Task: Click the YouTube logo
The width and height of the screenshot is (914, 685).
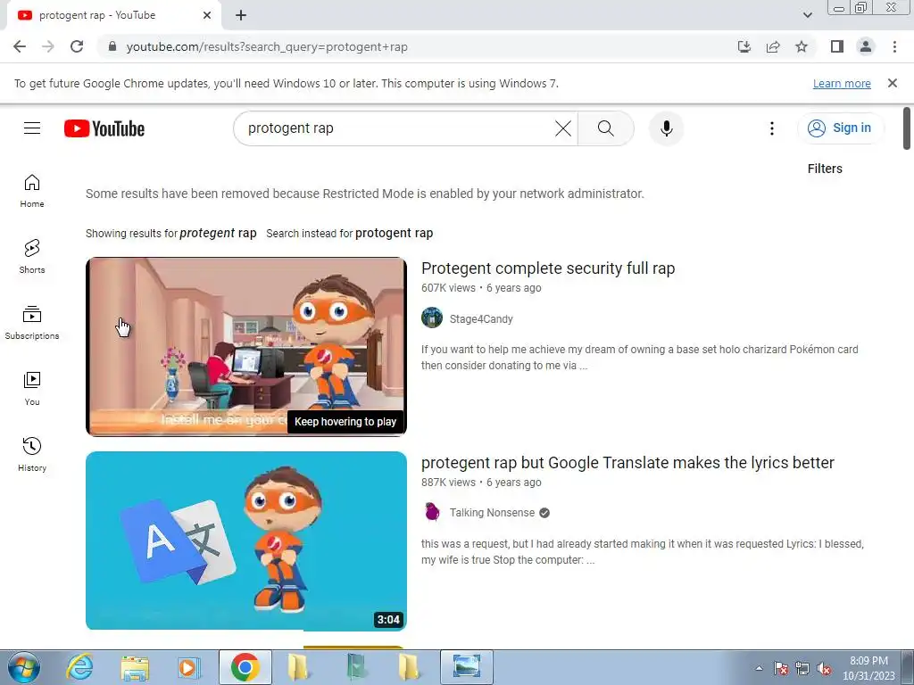Action: pos(104,128)
